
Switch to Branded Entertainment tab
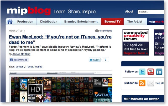coord(81,22)
